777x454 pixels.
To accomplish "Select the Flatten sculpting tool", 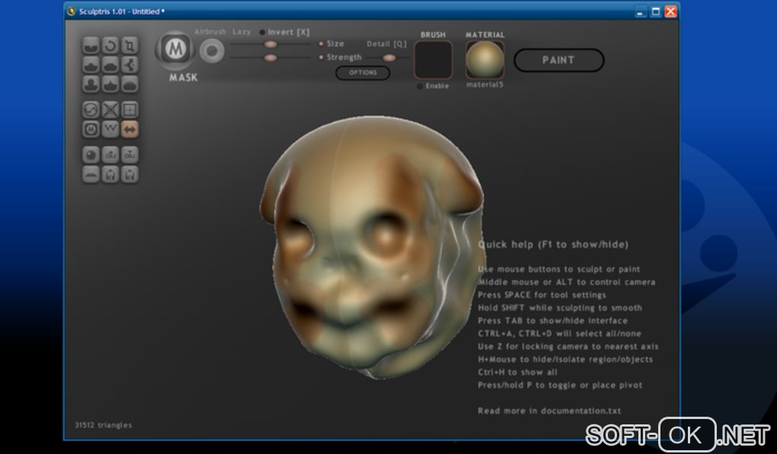I will [110, 65].
